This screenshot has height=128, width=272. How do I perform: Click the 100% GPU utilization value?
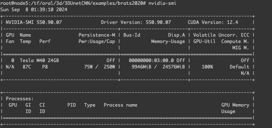207,67
